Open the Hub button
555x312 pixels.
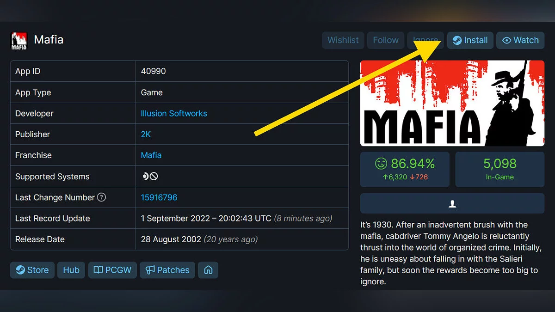click(71, 270)
